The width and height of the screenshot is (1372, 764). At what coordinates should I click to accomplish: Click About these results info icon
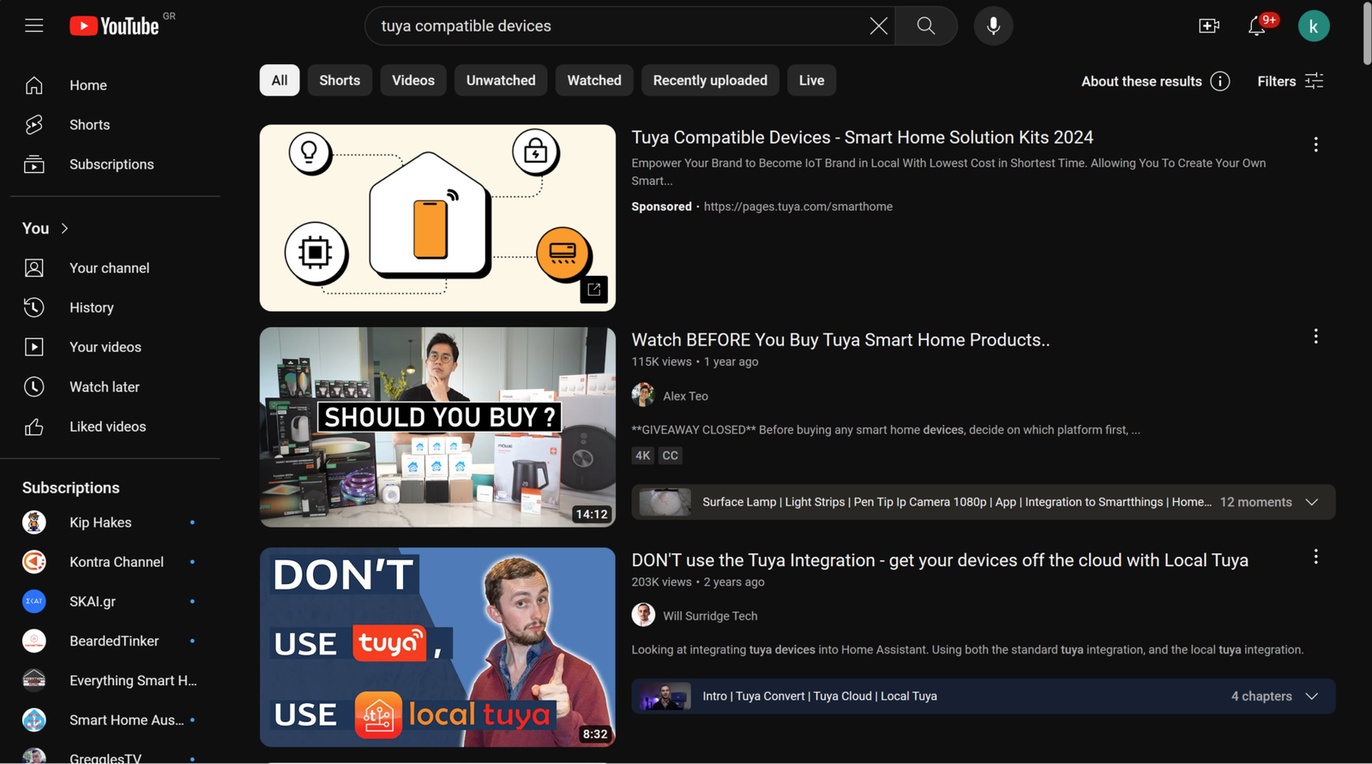pos(1220,81)
